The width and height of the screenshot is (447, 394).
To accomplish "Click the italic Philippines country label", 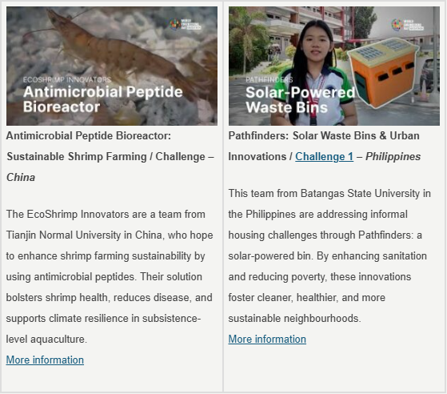I will tap(393, 156).
